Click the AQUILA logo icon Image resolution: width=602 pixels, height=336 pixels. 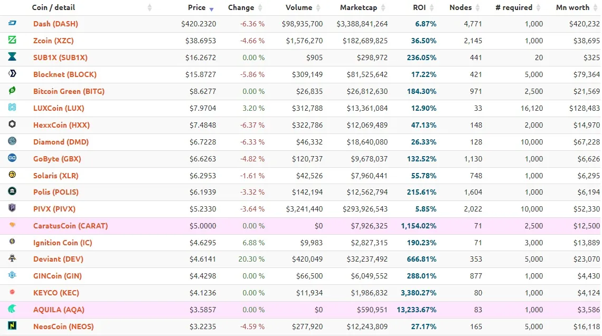tap(12, 309)
